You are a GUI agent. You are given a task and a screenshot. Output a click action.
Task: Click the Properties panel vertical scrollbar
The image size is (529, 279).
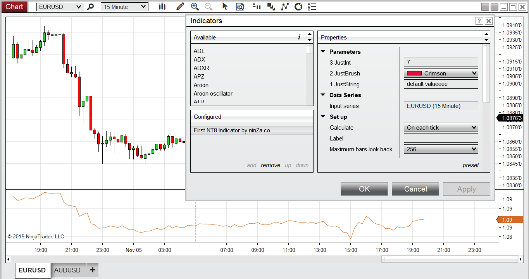point(486,74)
